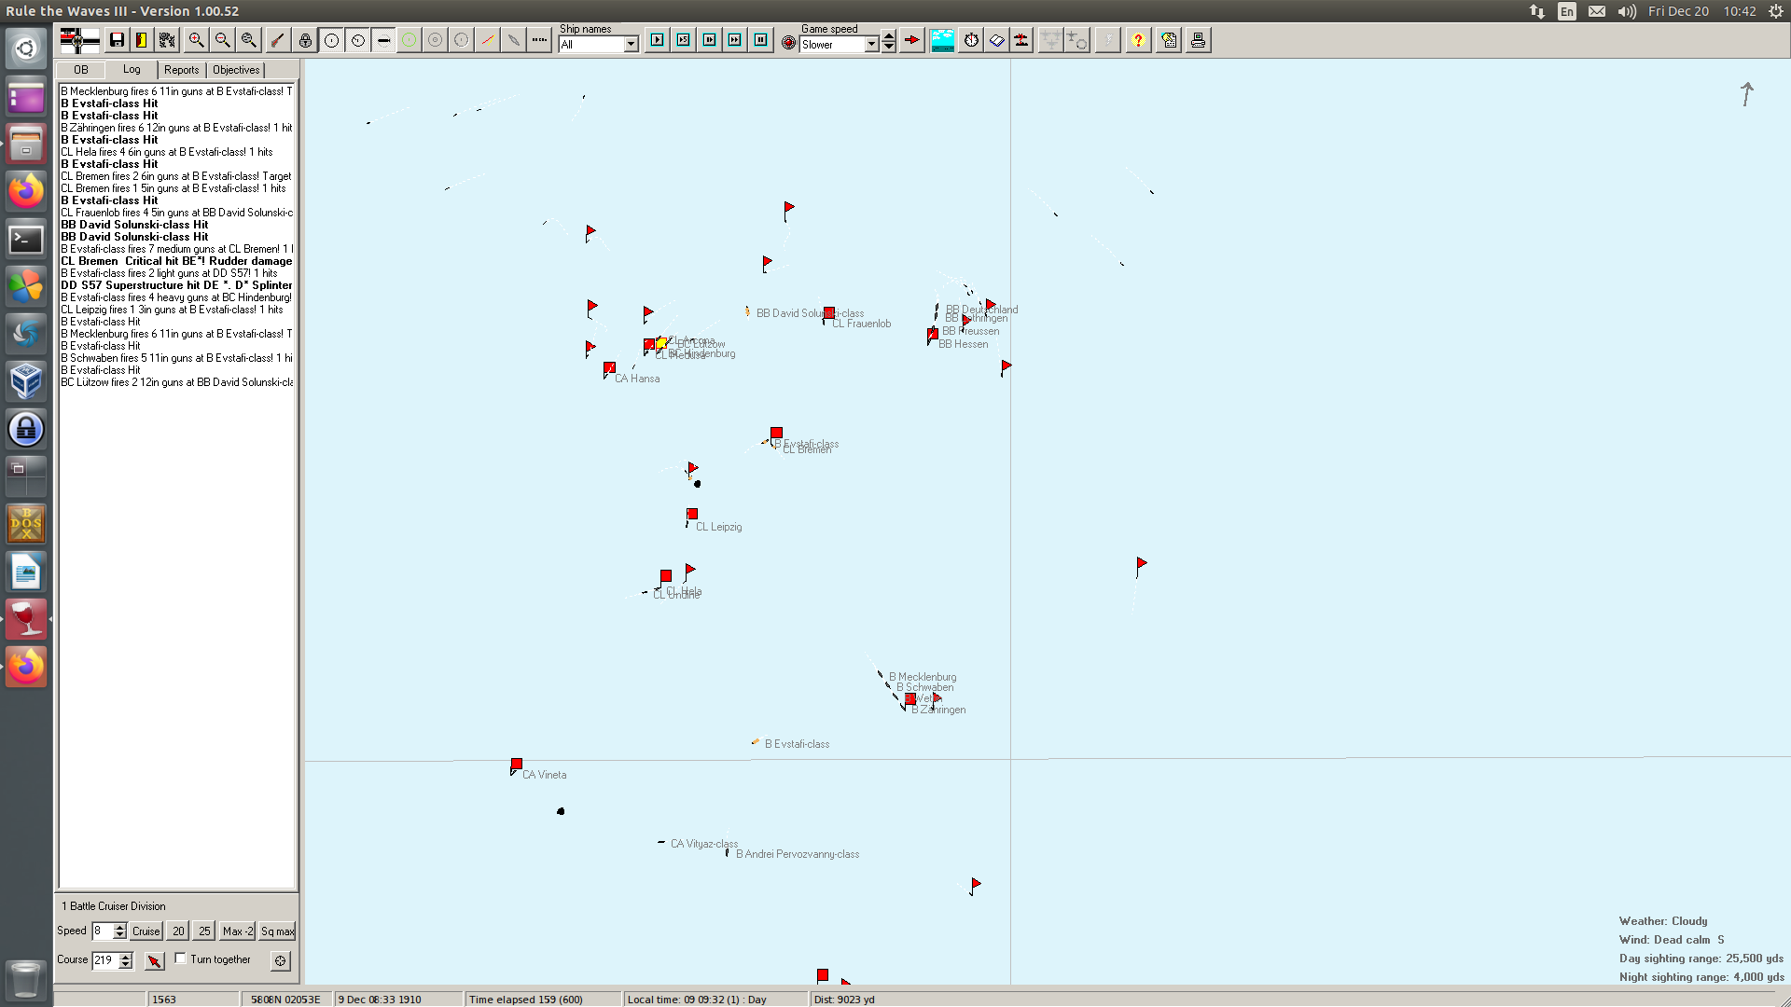Decrease Speed with spinner down arrow
The height and width of the screenshot is (1007, 1791).
[119, 935]
